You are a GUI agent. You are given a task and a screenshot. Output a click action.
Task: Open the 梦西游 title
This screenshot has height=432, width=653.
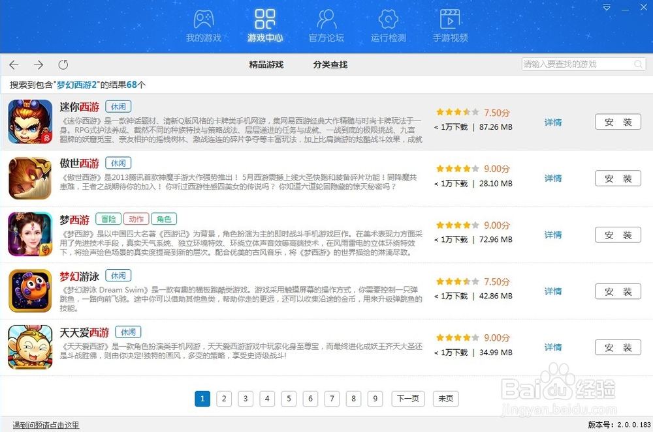coord(74,220)
